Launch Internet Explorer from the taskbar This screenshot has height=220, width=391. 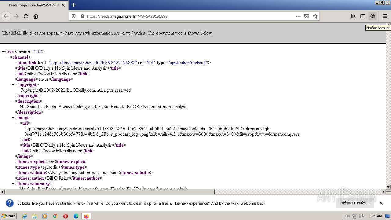point(24,216)
